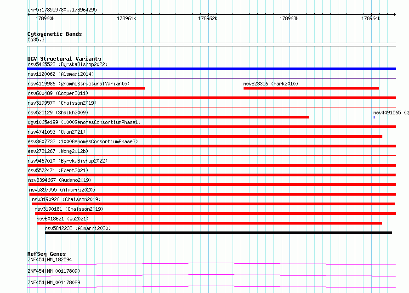Open the Cytogenetic Bands track heading
409x293 pixels.
coord(55,34)
